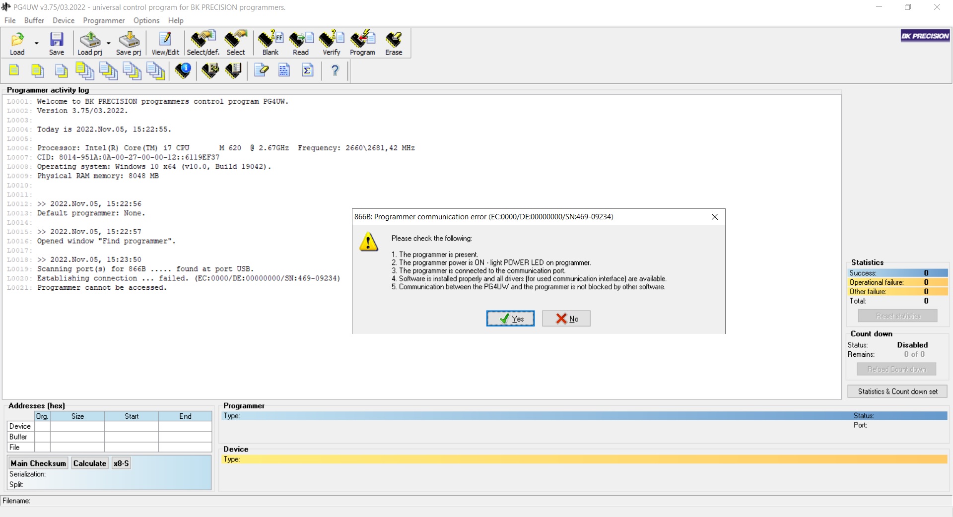Click the Device 'Type:' yellow bar
The image size is (953, 517).
[x=584, y=459]
